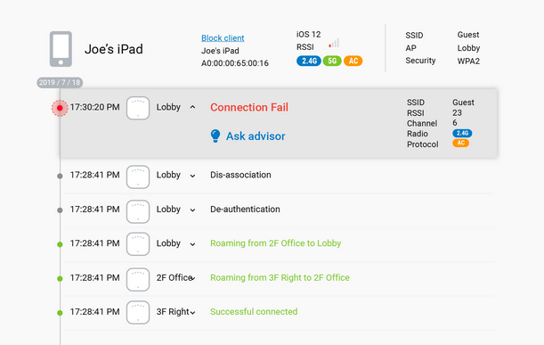
Task: Expand the Dis-association Lobby row
Action: 192,176
